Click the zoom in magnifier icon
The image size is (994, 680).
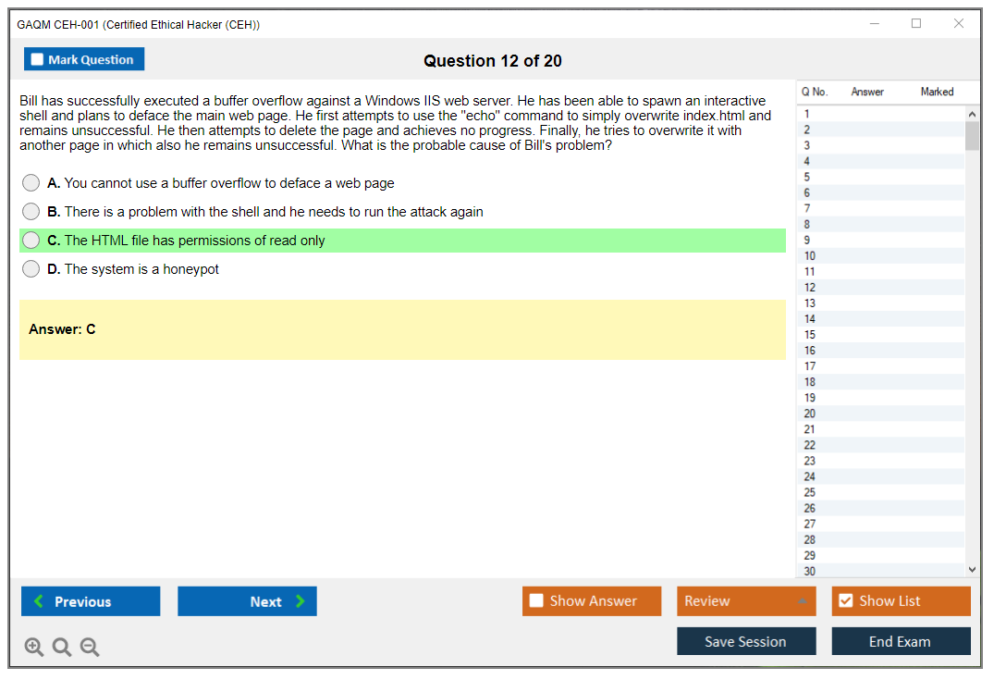coord(34,648)
